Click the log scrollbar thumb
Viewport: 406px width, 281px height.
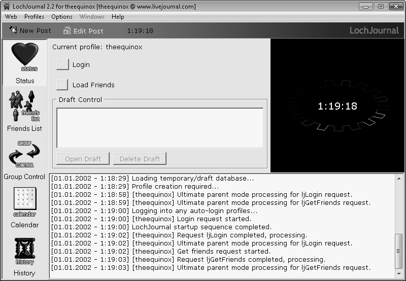click(399, 251)
